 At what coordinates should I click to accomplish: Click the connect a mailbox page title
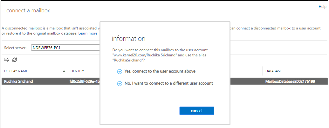point(28,10)
